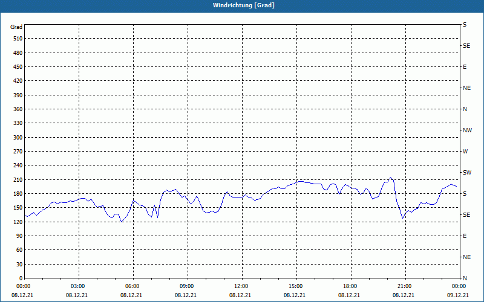484x302 pixels.
Task: Click the '30' degree axis label
Action: [x=19, y=265]
